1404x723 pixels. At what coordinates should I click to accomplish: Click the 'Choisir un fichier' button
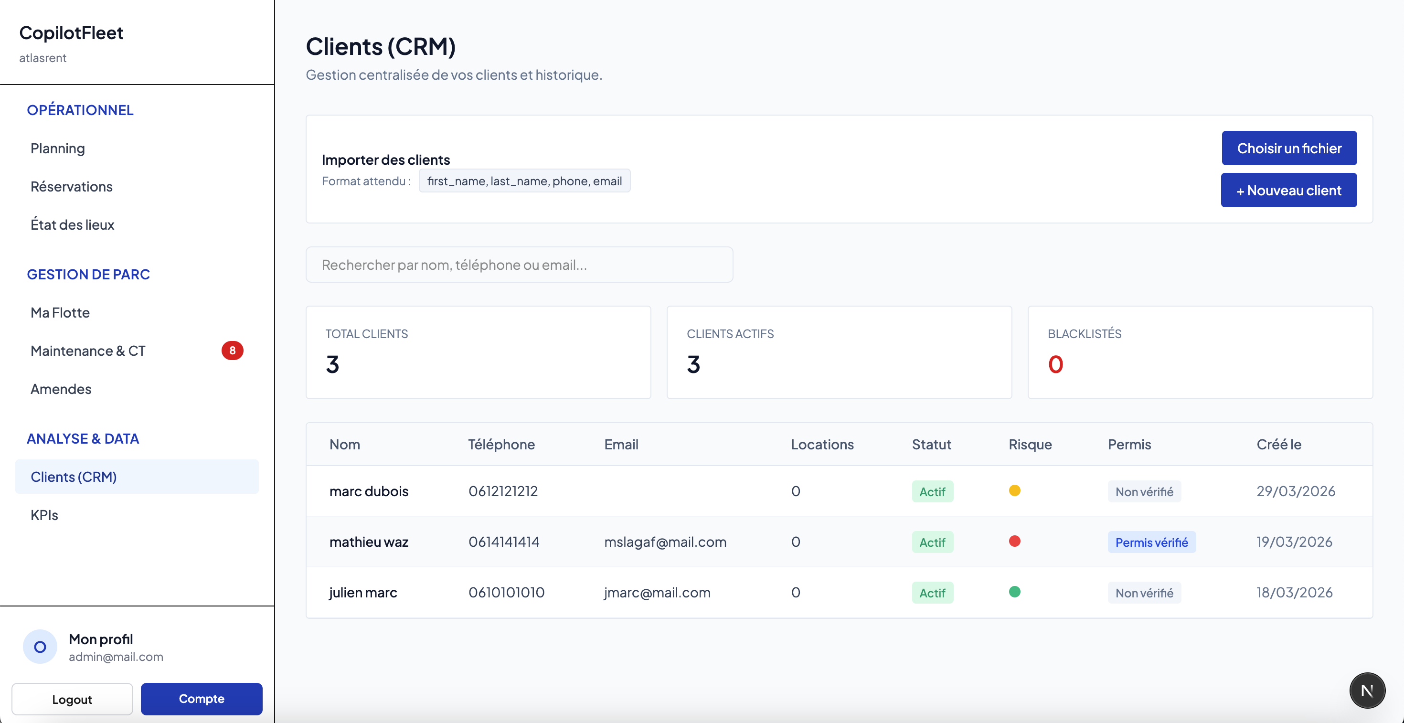[1289, 148]
